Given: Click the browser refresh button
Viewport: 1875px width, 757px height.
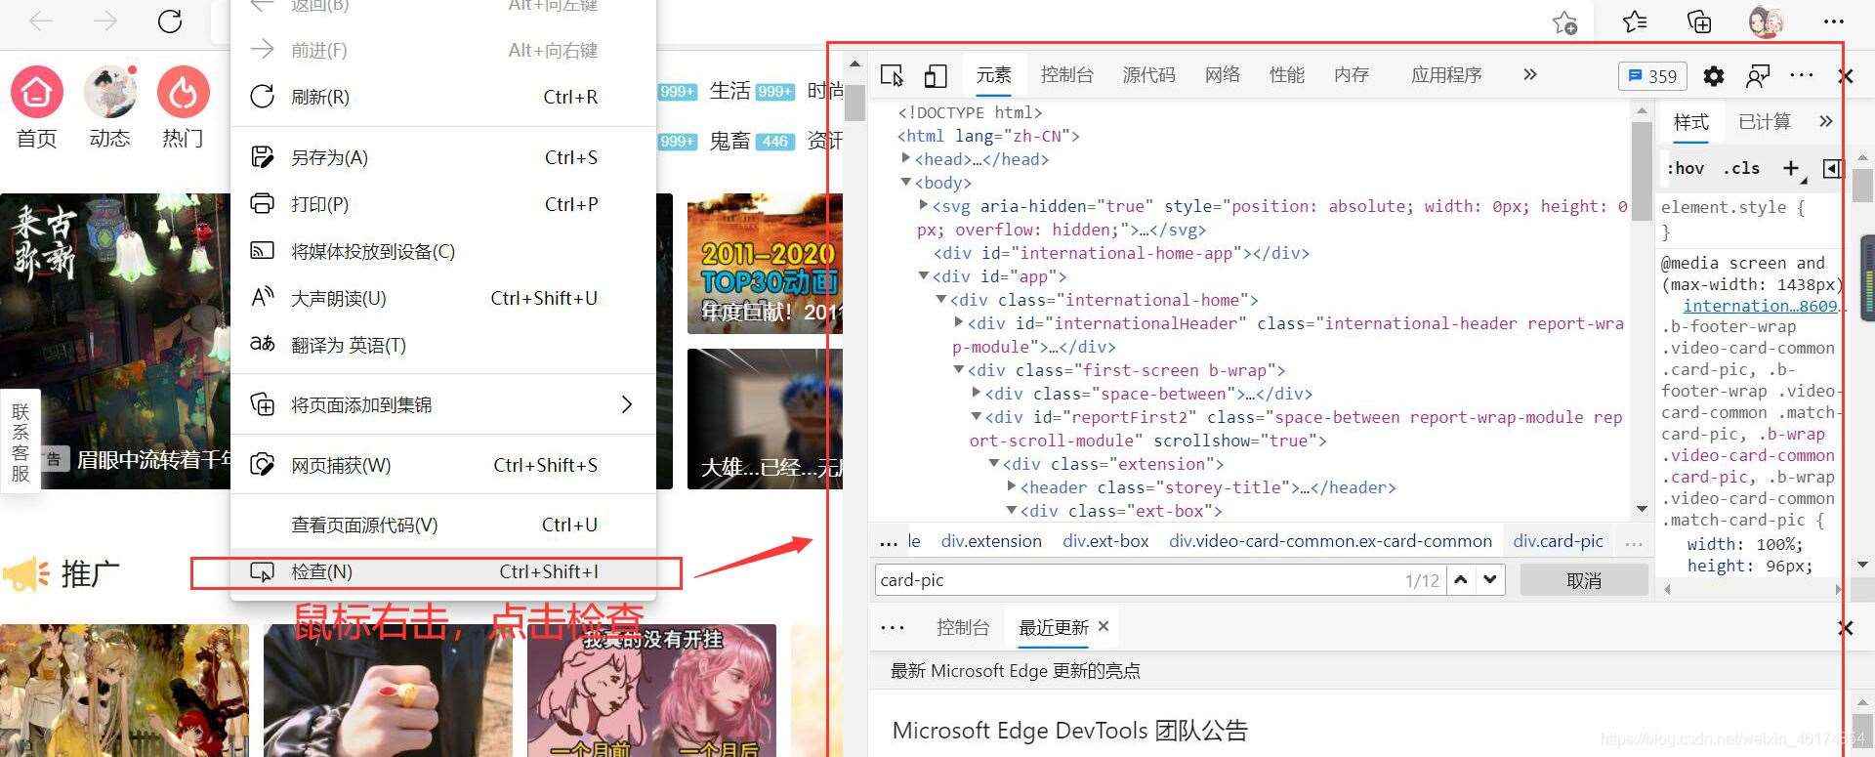Looking at the screenshot, I should [x=170, y=21].
